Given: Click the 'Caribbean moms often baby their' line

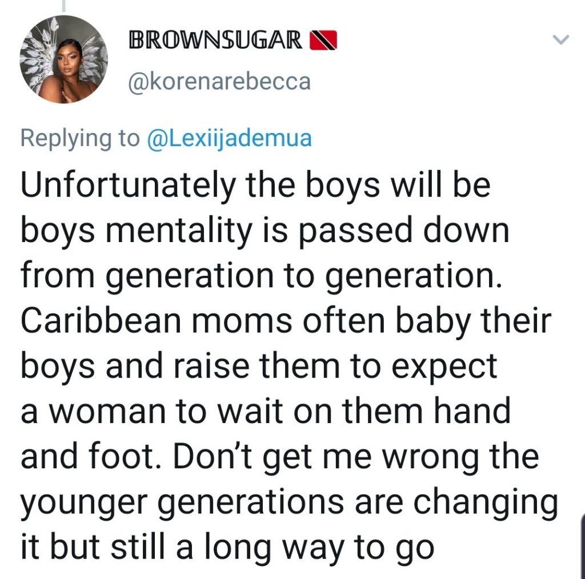Looking at the screenshot, I should coord(286,321).
